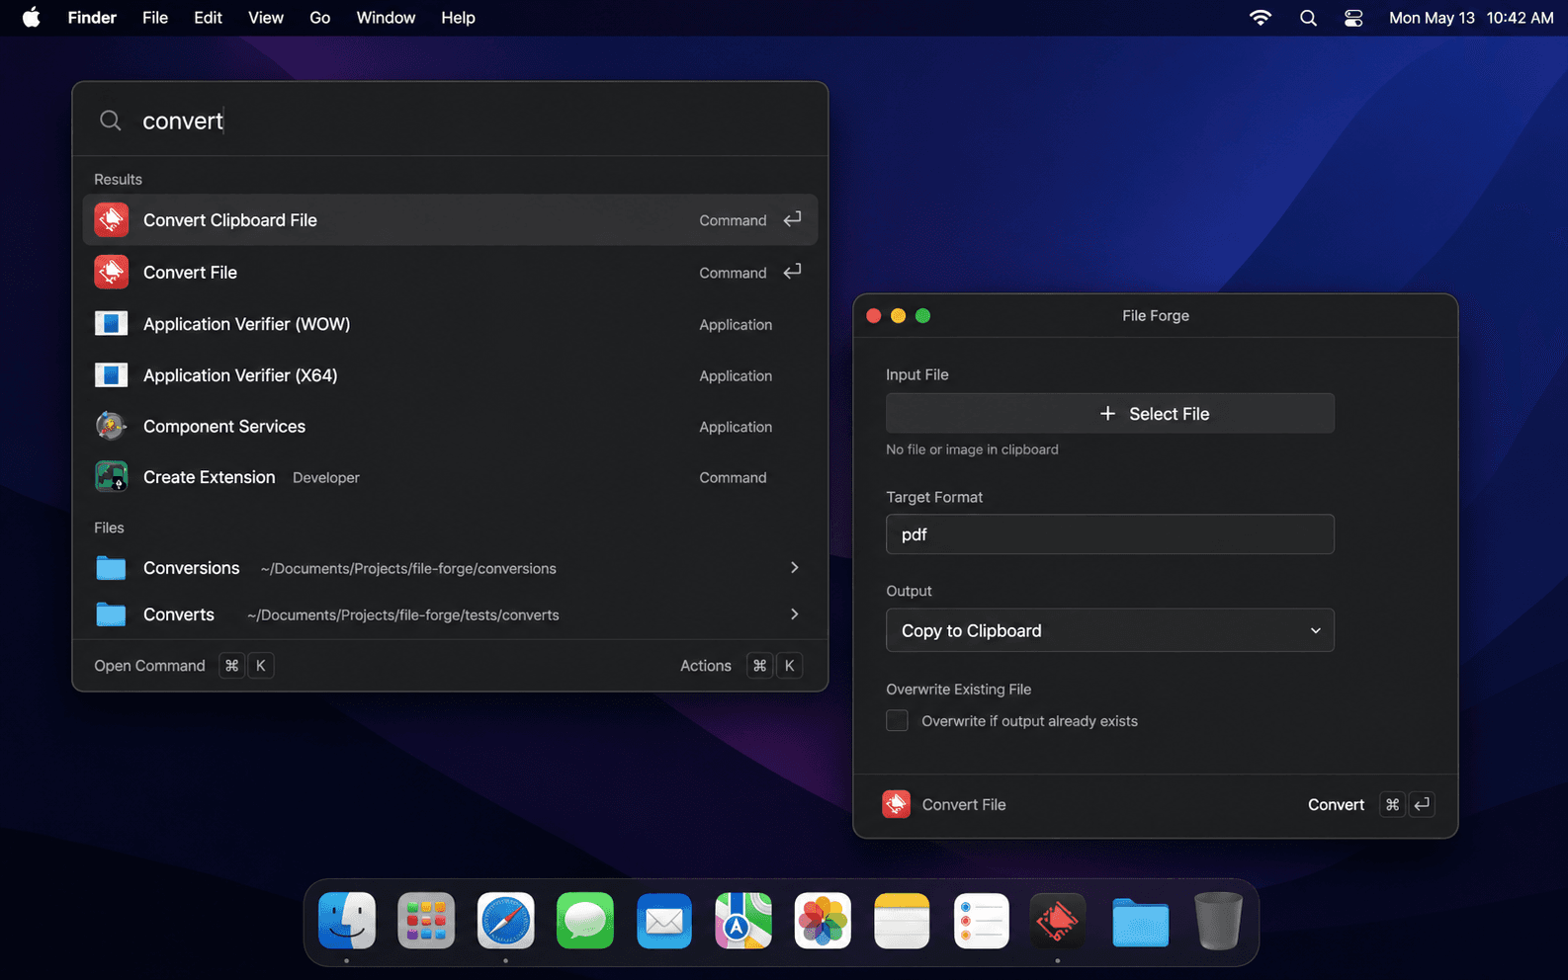Open Messages from the Dock
This screenshot has height=980, width=1568.
point(584,921)
